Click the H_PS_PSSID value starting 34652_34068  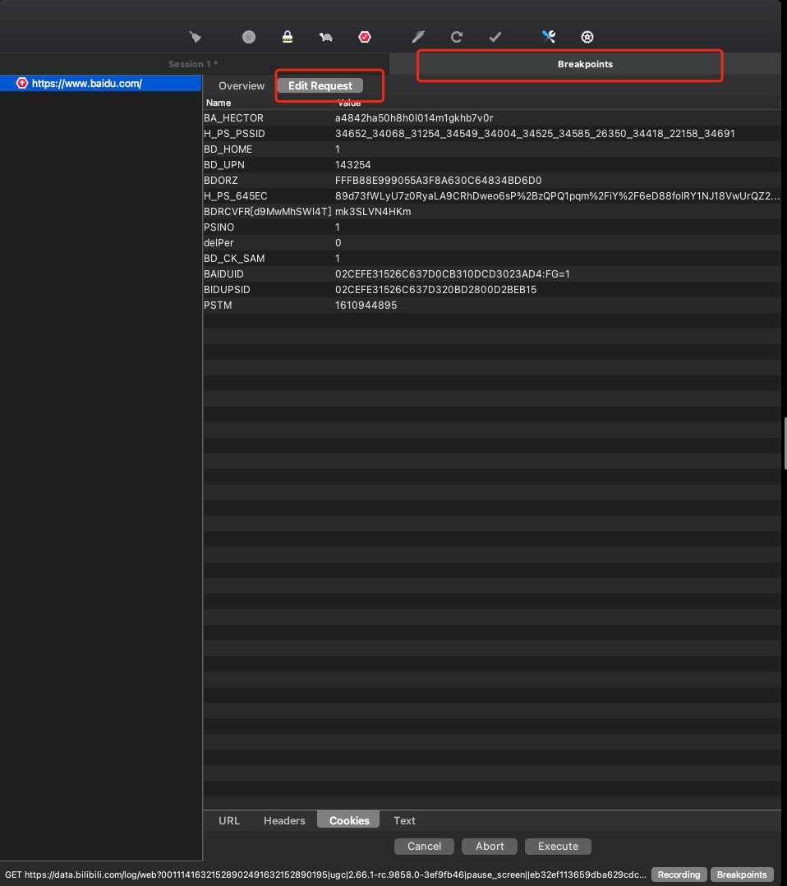tap(535, 134)
